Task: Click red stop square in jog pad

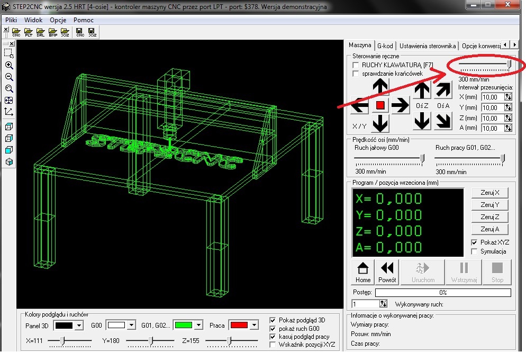Action: coord(380,105)
